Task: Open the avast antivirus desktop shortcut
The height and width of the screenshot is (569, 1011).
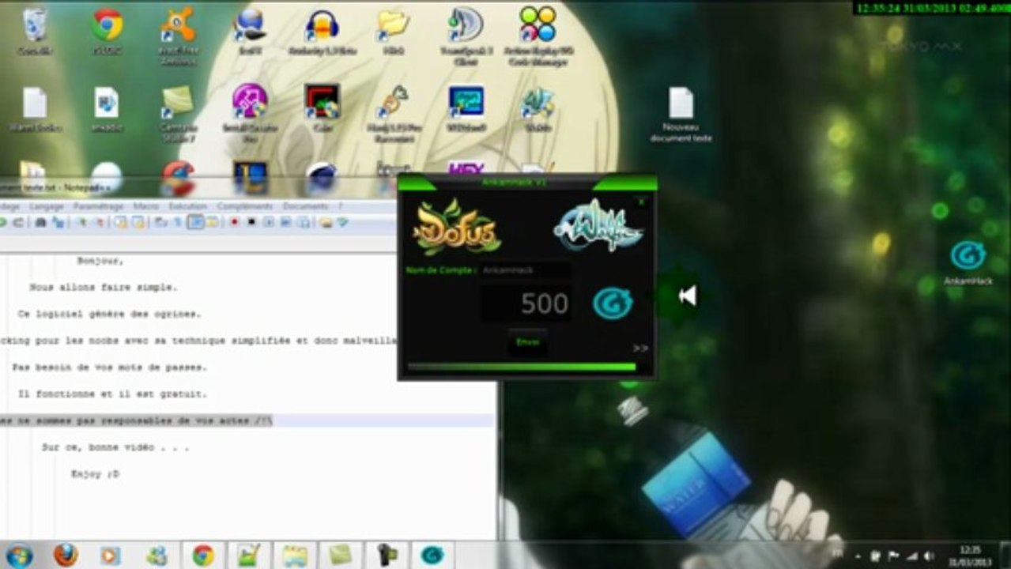Action: click(x=178, y=34)
